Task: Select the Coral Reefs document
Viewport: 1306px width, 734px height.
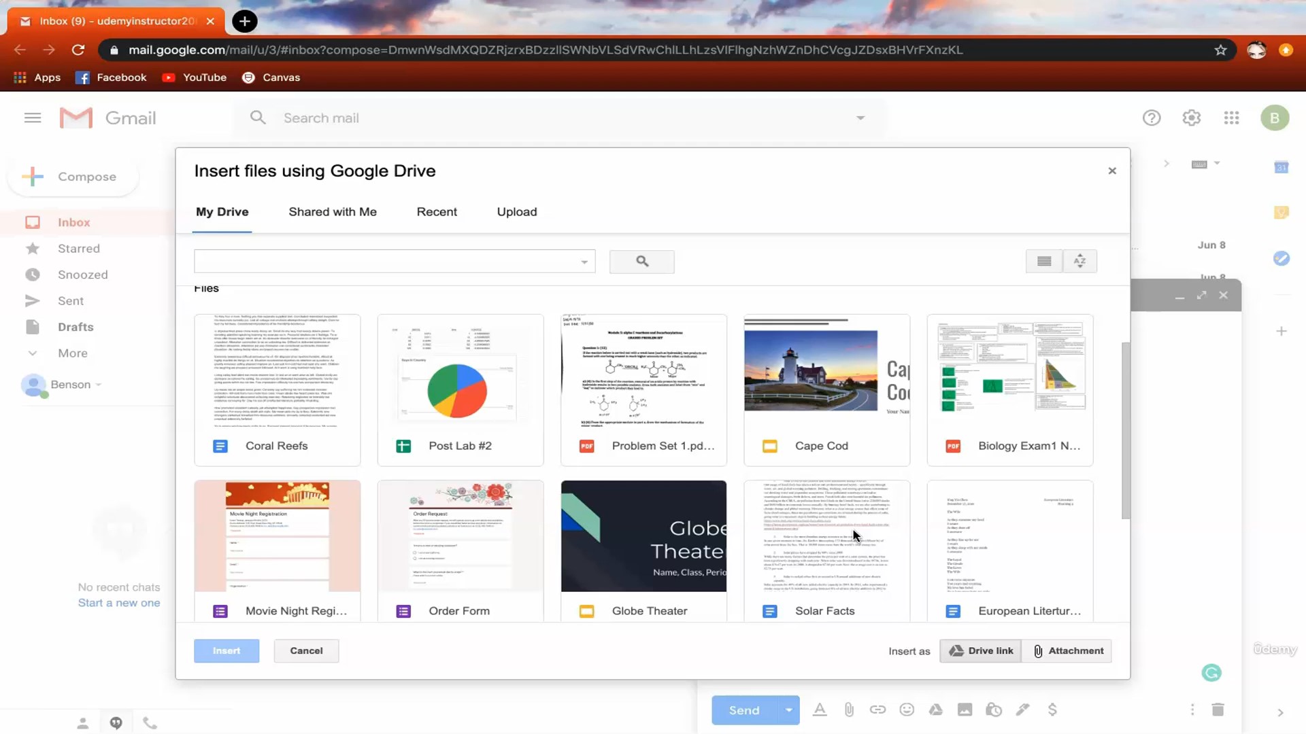Action: [x=277, y=389]
